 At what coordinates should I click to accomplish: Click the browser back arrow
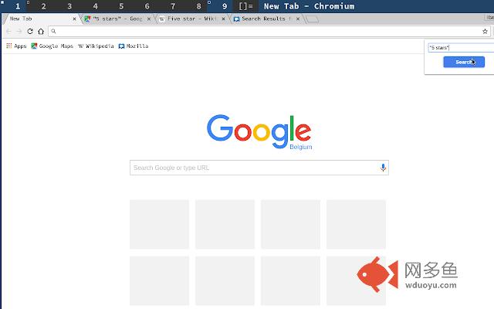pos(8,31)
